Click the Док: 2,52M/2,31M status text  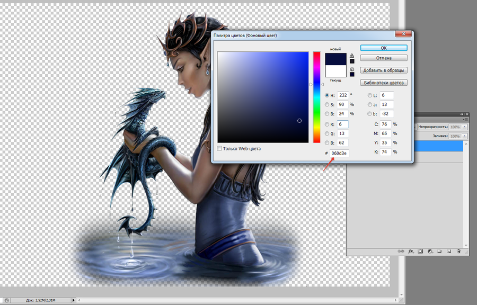coord(40,300)
